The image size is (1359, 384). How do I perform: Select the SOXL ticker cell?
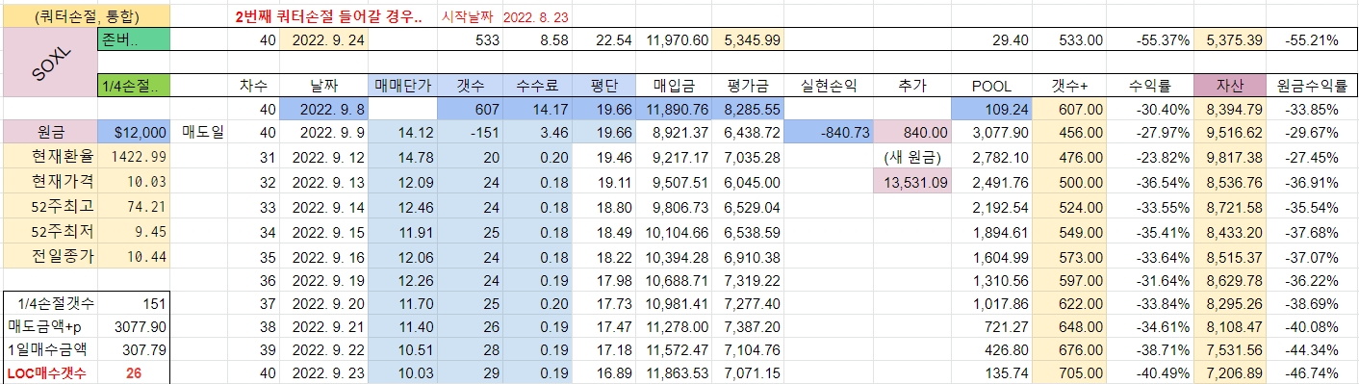pyautogui.click(x=50, y=62)
